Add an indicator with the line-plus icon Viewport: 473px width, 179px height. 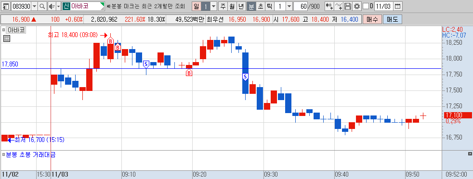[339, 6]
